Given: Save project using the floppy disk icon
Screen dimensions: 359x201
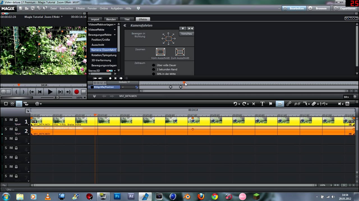Looking at the screenshot, I should pos(33,8).
